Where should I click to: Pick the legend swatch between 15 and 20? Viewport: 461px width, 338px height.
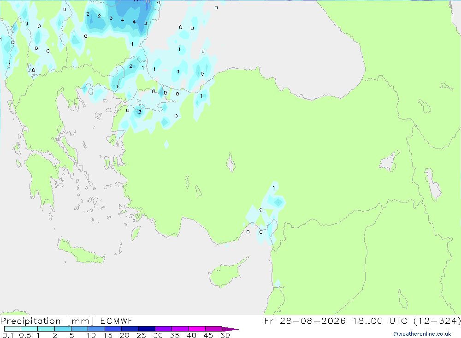pyautogui.click(x=113, y=329)
